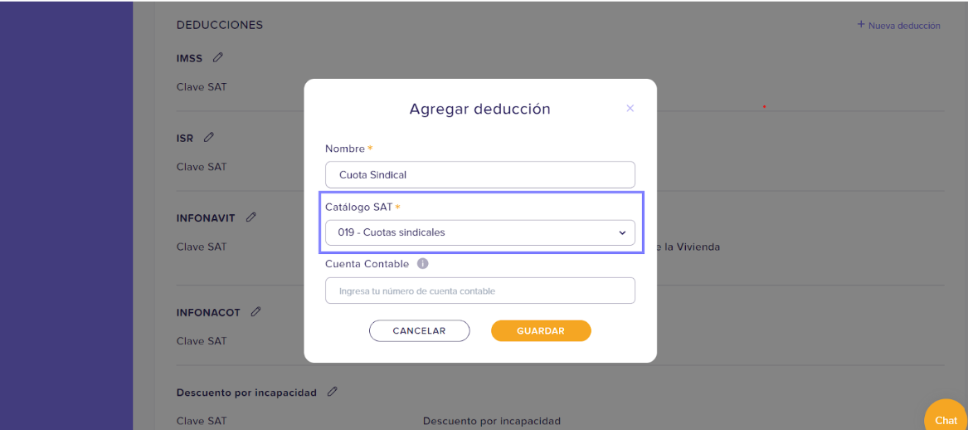Screen dimensions: 968x430
Task: Click the Descuento por incapacidad SAT value
Action: point(491,421)
